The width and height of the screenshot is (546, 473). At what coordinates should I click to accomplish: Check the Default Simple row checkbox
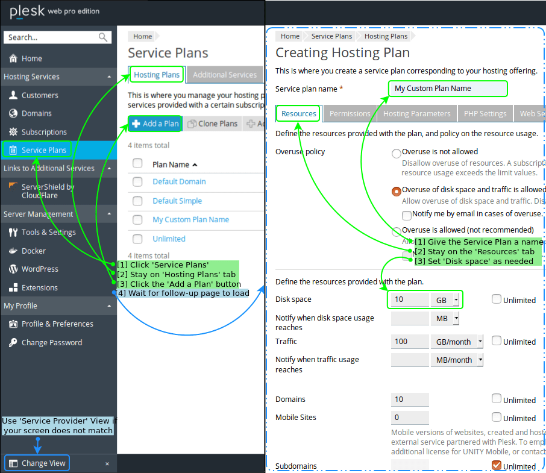(137, 201)
